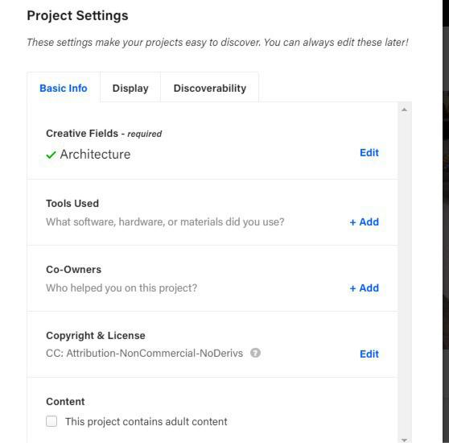
Task: Open the Display tab
Action: (x=130, y=88)
